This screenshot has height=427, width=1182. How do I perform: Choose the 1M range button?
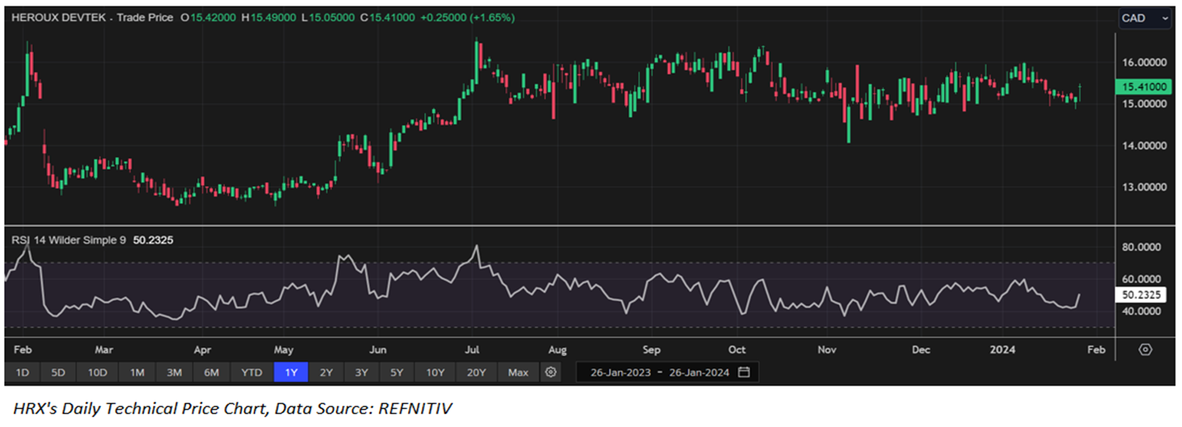pyautogui.click(x=137, y=373)
